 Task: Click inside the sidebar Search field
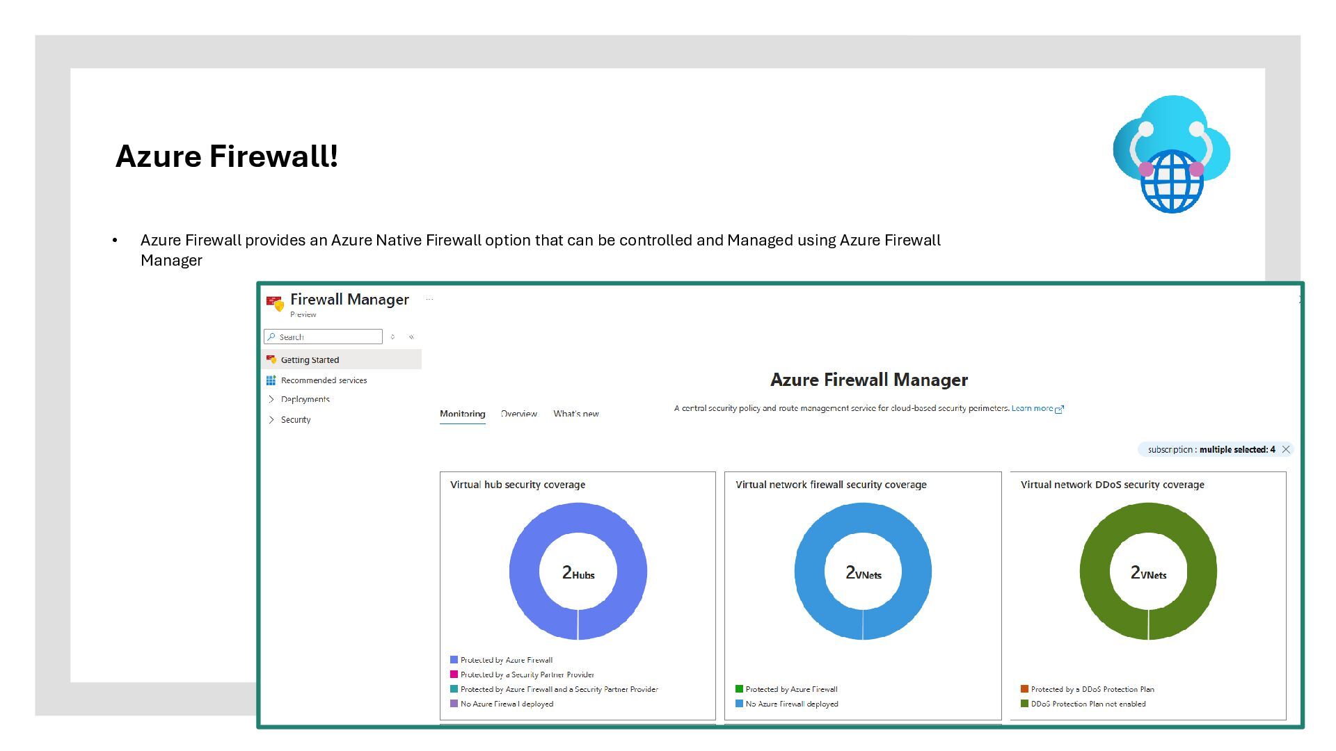[323, 337]
